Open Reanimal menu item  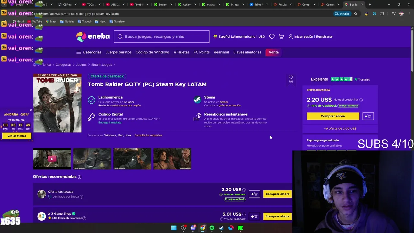tap(221, 52)
